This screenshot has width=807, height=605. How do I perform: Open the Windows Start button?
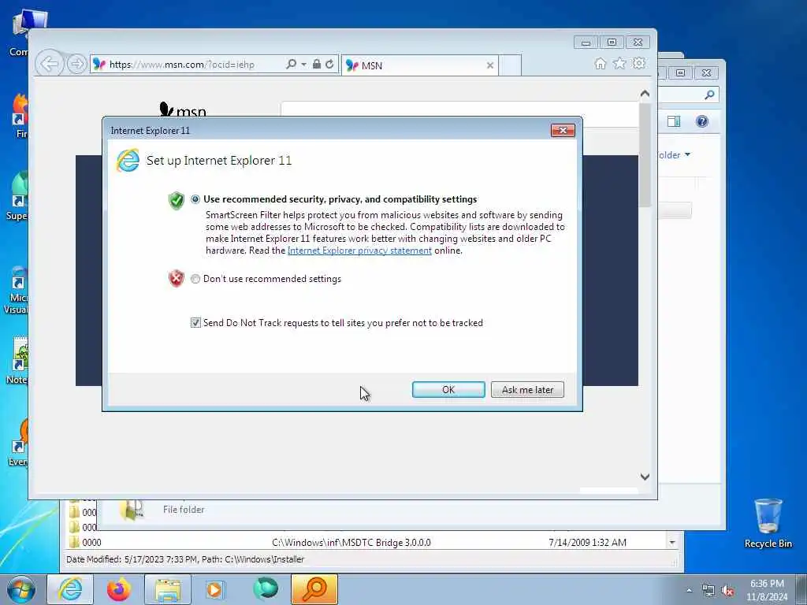(20, 589)
